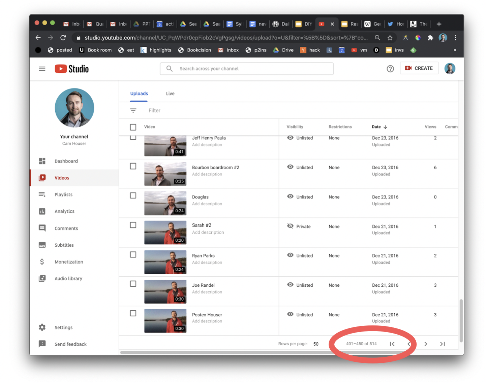The image size is (486, 383).
Task: Click the Filter text field
Action: (x=154, y=110)
